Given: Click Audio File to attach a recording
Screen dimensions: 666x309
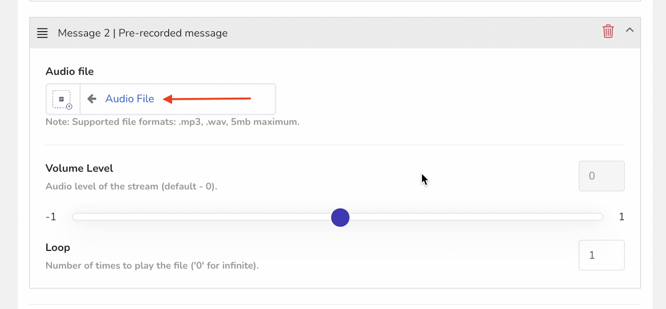Looking at the screenshot, I should (129, 99).
